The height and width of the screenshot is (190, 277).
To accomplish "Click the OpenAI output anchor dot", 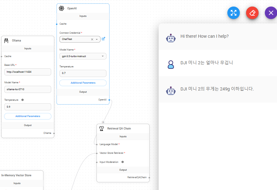I will coord(109,100).
